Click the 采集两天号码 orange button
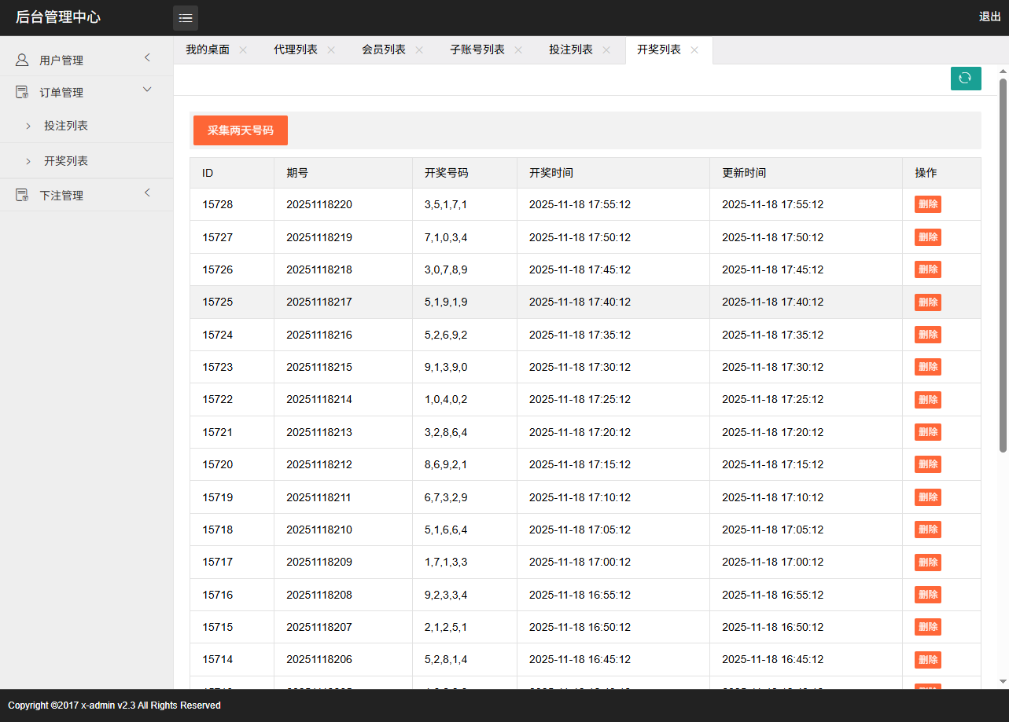1009x722 pixels. tap(240, 130)
